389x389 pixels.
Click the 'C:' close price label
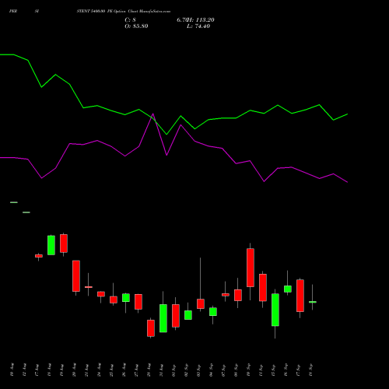point(127,19)
